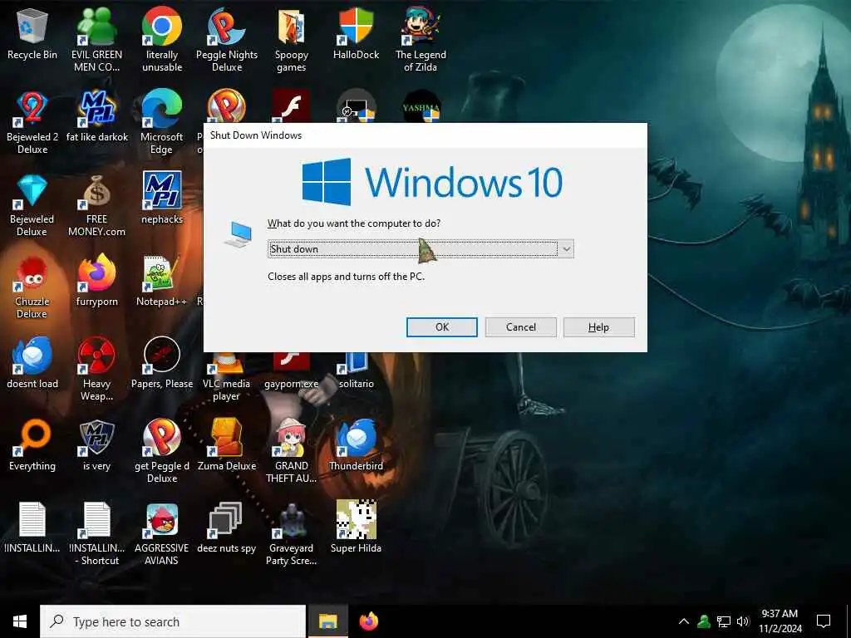Select the Heavy Weap... shortcut
This screenshot has height=638, width=851.
point(96,368)
